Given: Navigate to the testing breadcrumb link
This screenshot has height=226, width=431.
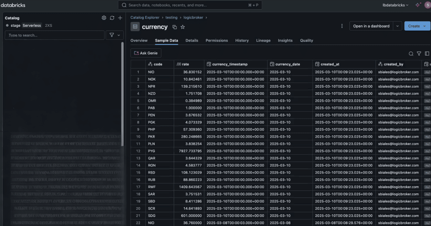Looking at the screenshot, I should tap(171, 18).
